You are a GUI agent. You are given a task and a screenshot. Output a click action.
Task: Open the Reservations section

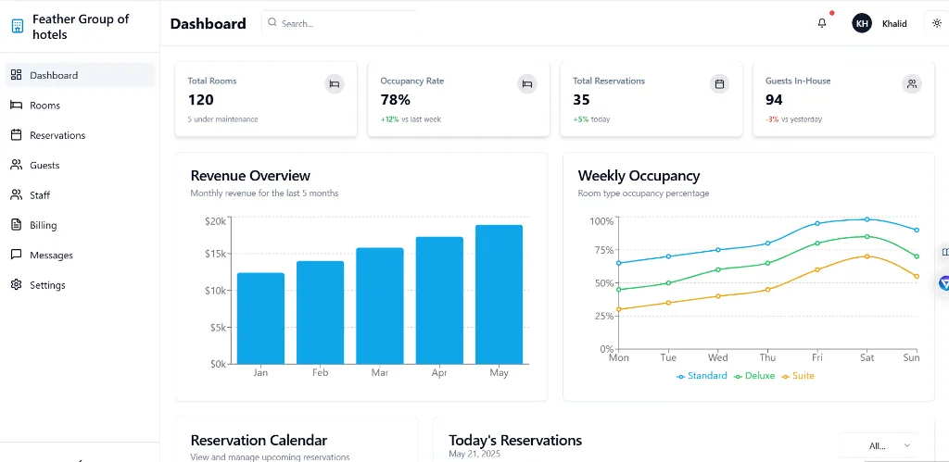click(x=80, y=135)
